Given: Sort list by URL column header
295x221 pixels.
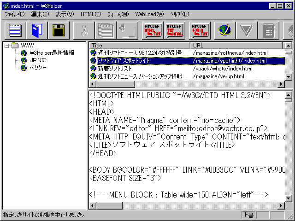Looking at the screenshot, I should 236,46.
